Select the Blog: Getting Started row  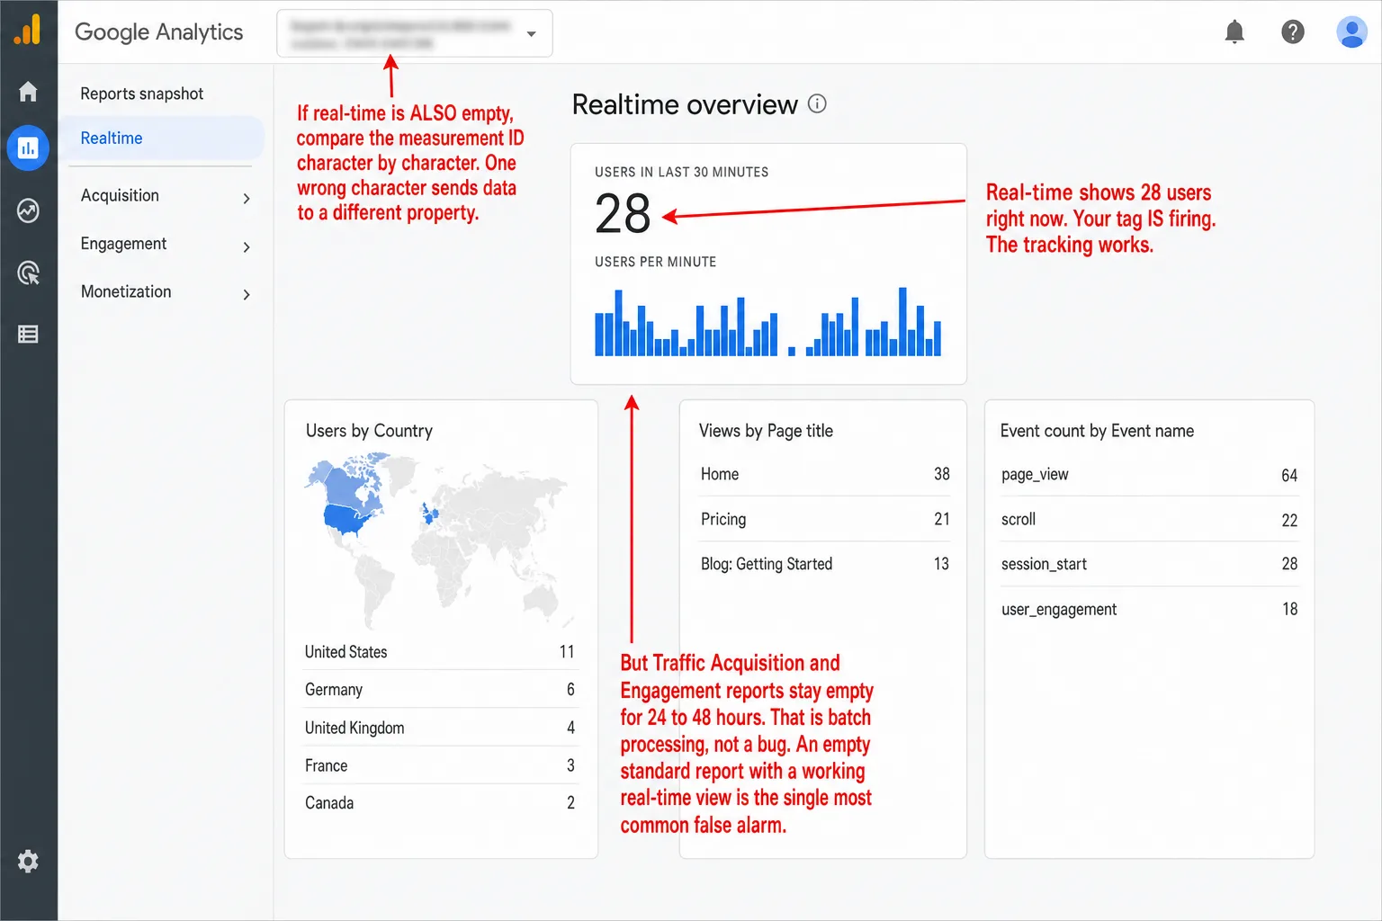click(825, 564)
